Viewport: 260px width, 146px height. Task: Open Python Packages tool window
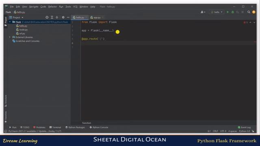tap(75, 127)
